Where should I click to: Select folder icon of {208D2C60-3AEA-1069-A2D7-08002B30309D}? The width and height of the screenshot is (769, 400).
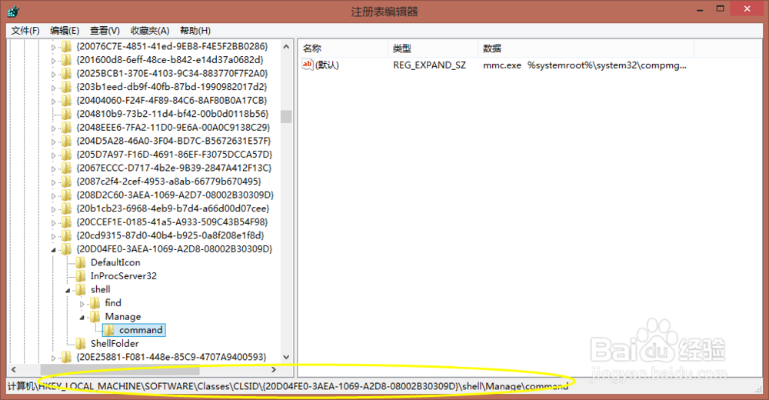66,195
